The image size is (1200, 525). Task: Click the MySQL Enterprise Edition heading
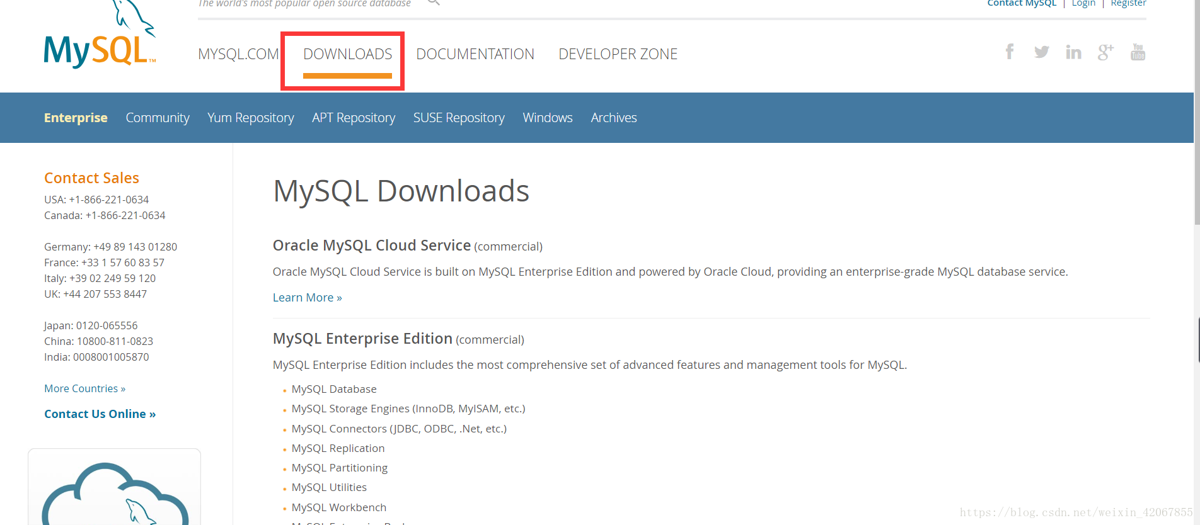tap(362, 339)
